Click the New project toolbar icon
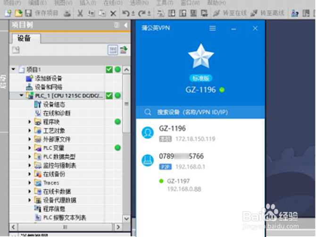Image resolution: width=316 pixels, height=237 pixels. point(8,14)
